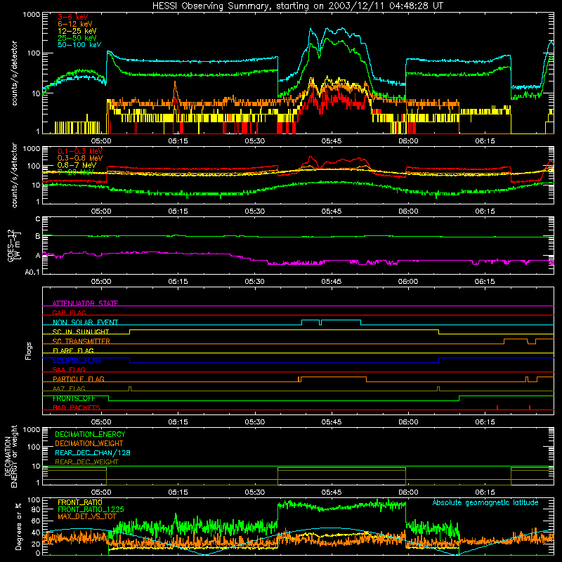Click the HESSI Observing Summary title text
Screen dimensions: 562x562
(x=297, y=6)
